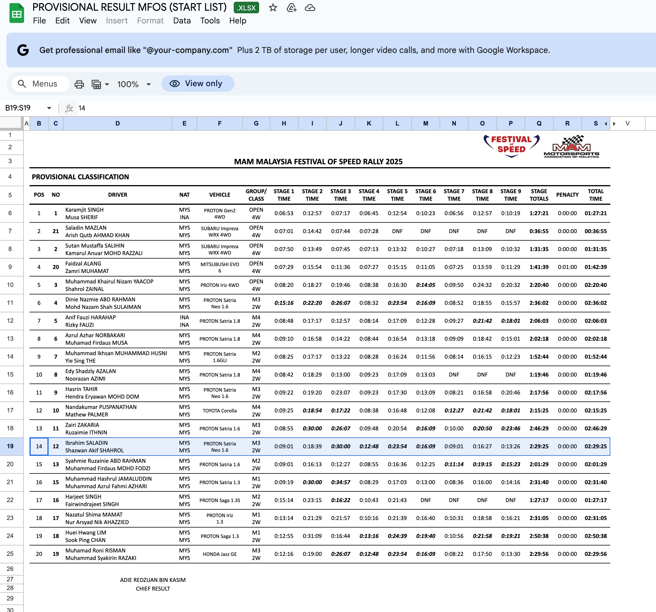Viewport: 656px width, 612px height.
Task: Click MITSUBUSHI EVO 6 vehicle cell
Action: [x=220, y=267]
